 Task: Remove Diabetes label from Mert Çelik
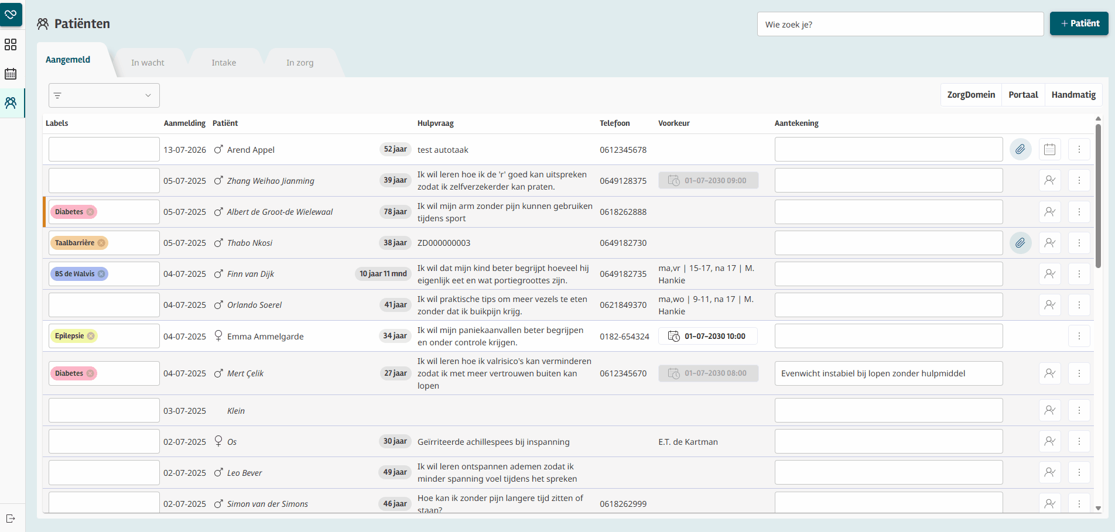point(90,373)
